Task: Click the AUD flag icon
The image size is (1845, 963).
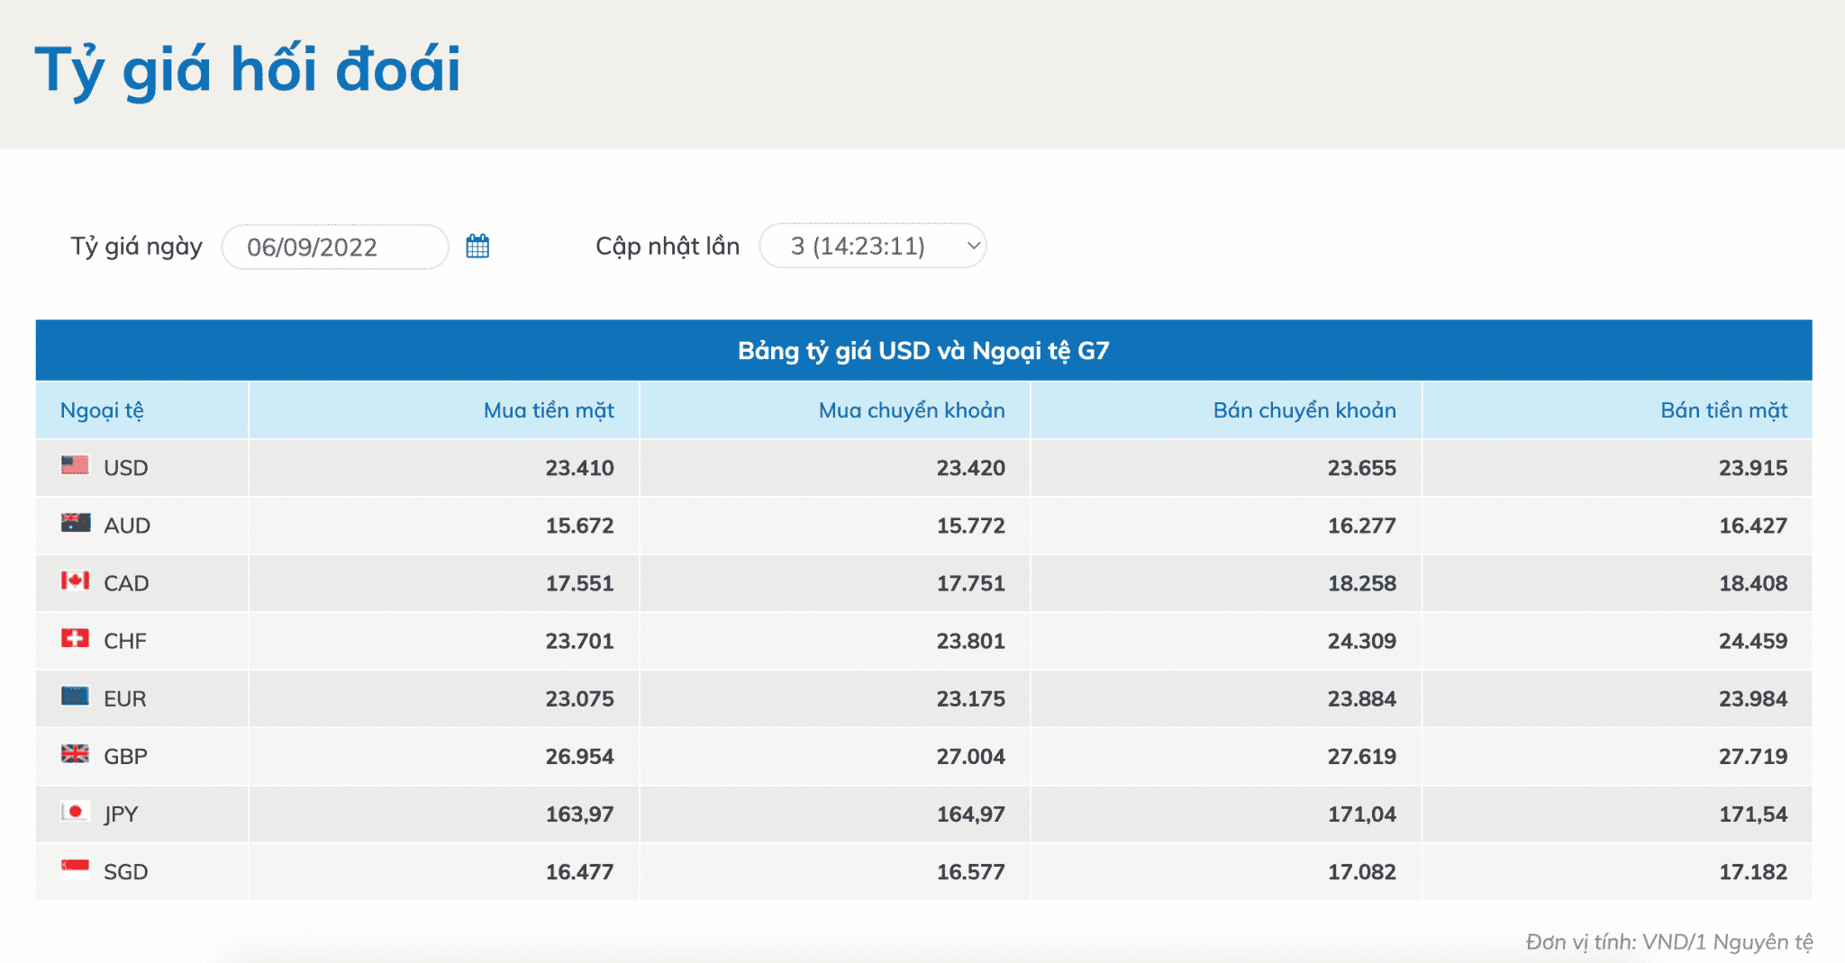Action: (x=75, y=523)
